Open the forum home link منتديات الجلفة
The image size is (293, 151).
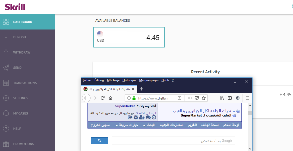pos(204,111)
